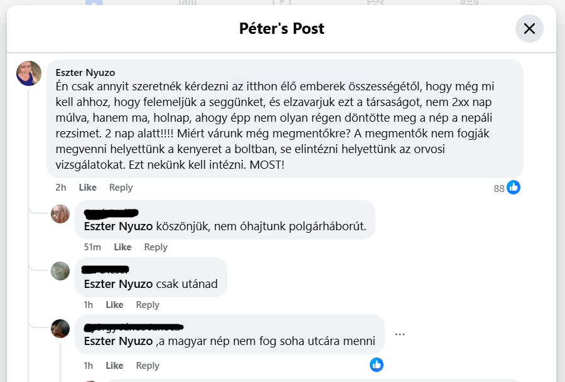This screenshot has height=382, width=565.
Task: Close the Péter's Post dialog
Action: (529, 28)
